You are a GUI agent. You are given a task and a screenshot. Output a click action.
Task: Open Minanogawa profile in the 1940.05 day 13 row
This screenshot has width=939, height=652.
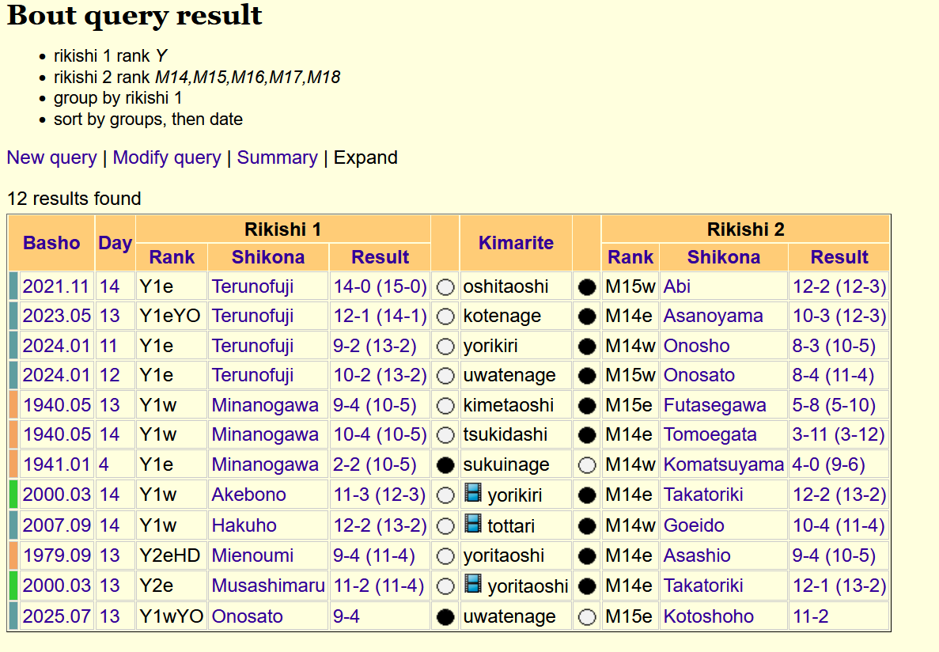click(x=265, y=405)
